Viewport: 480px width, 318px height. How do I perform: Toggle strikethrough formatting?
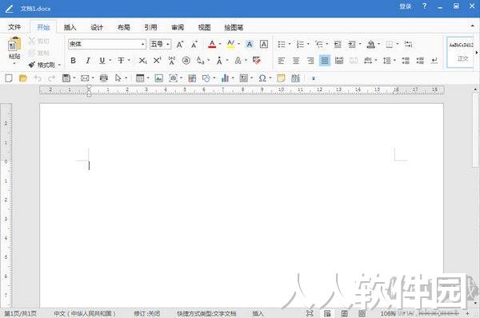tap(122, 61)
